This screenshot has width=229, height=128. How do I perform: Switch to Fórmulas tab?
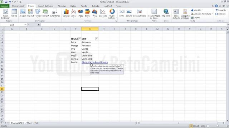[x=62, y=6]
